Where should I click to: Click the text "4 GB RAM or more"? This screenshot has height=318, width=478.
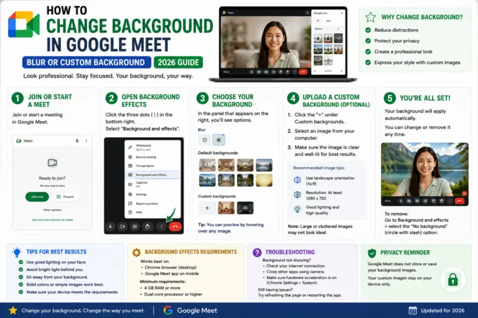pyautogui.click(x=162, y=288)
